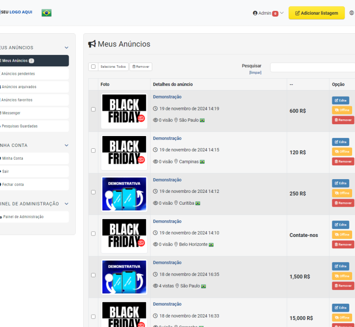Click the Adicionar listagem button
The width and height of the screenshot is (355, 327).
tap(316, 13)
